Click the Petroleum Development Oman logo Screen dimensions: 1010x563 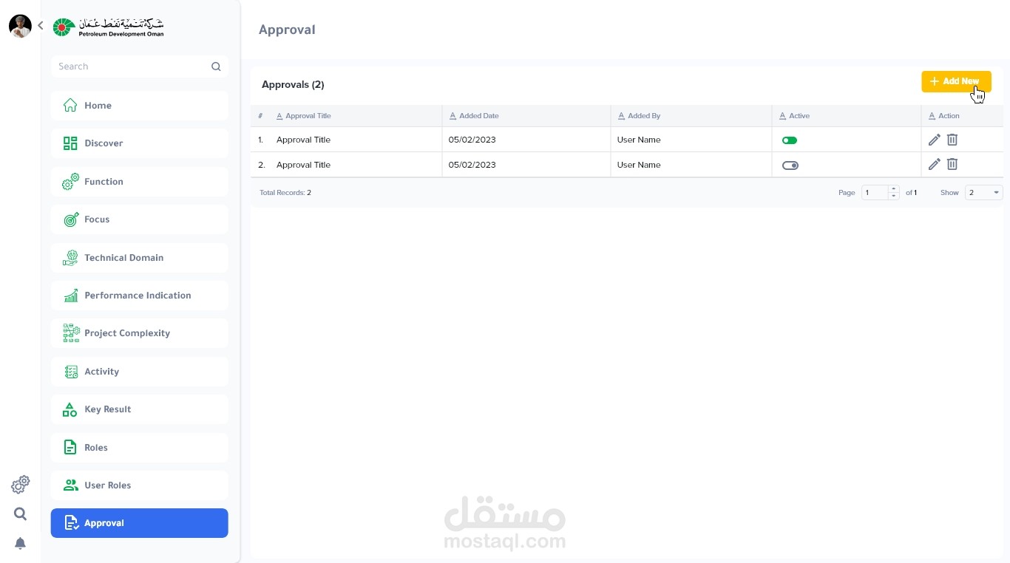(109, 27)
